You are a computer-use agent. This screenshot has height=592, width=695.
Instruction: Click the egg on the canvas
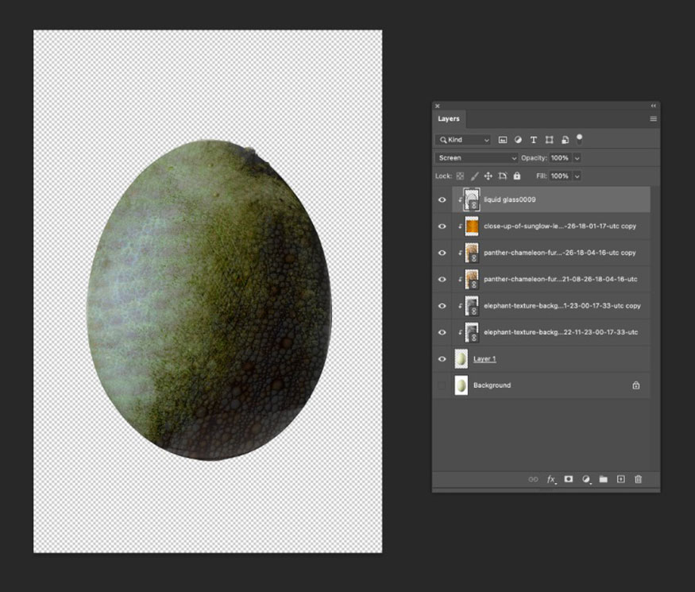click(x=209, y=300)
